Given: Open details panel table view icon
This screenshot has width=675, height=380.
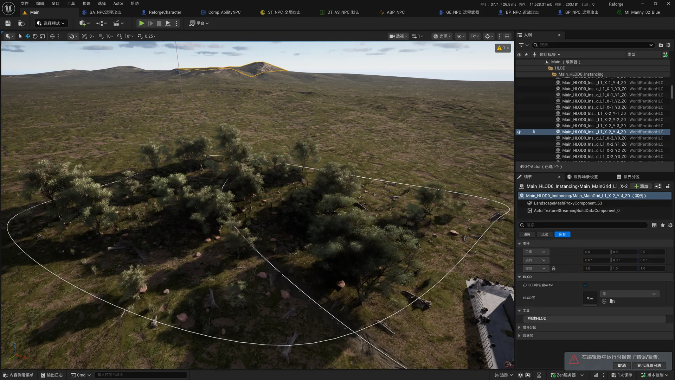Looking at the screenshot, I should tap(654, 225).
